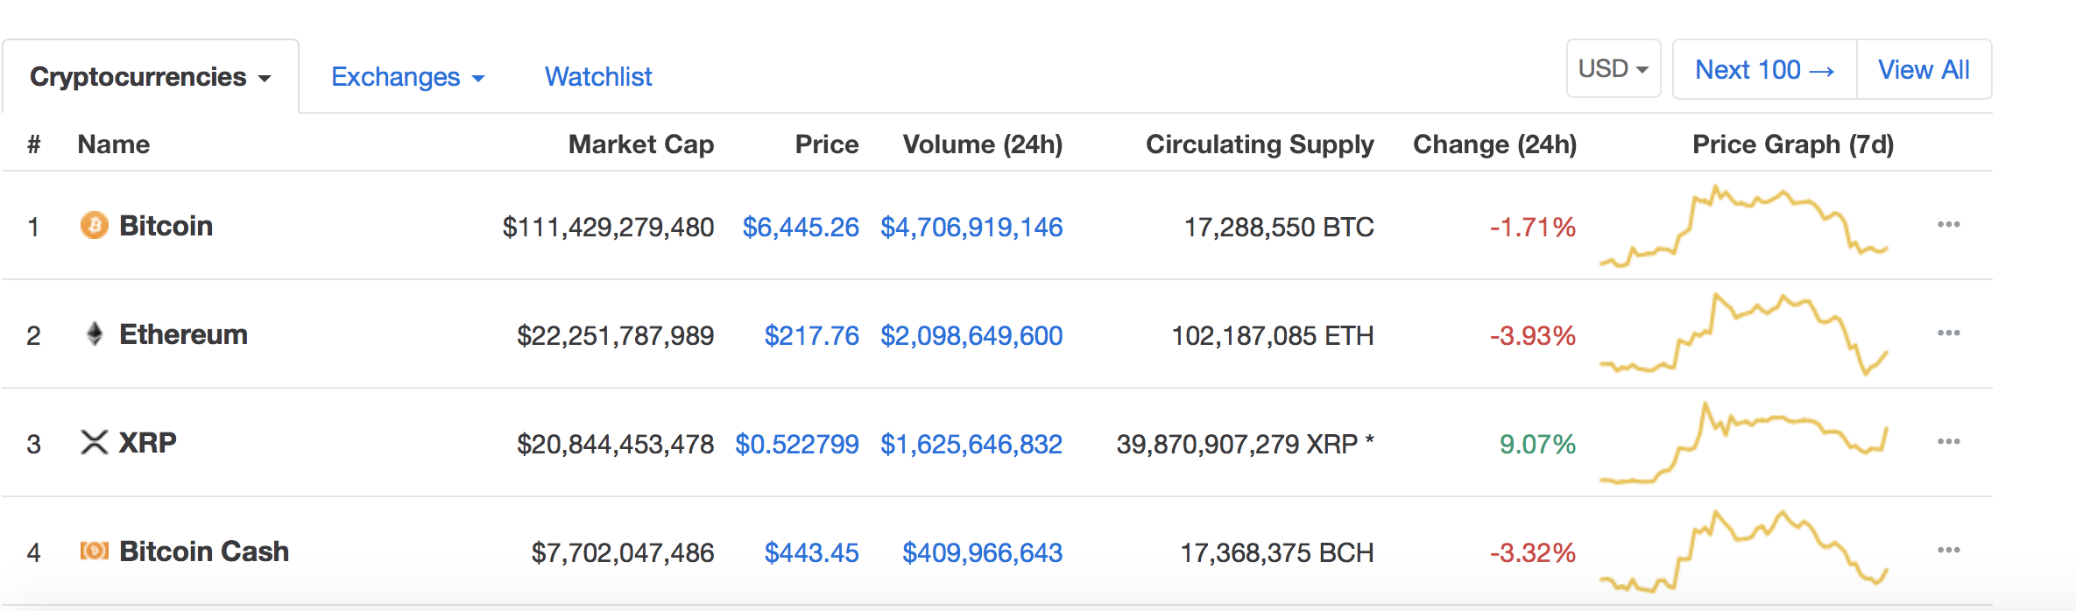Open Ethereum volume link $2,098,649,600

point(971,336)
